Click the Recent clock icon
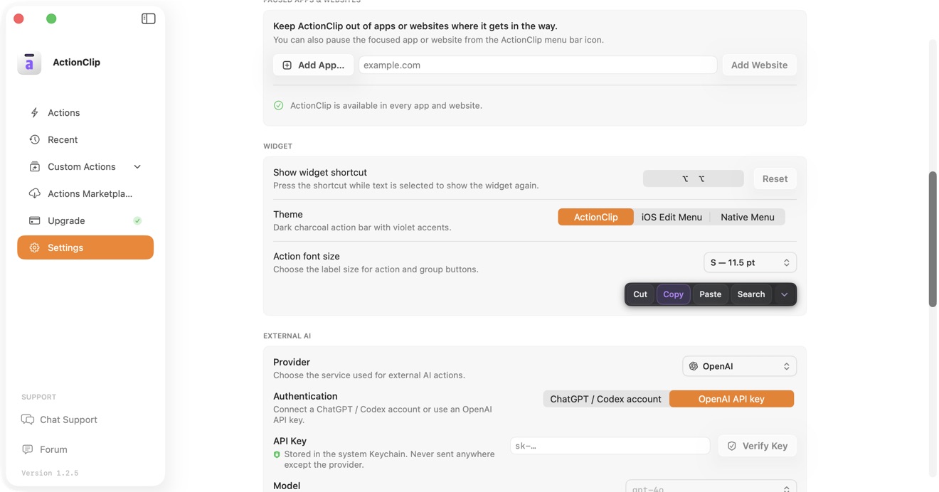The height and width of the screenshot is (492, 939). point(34,140)
